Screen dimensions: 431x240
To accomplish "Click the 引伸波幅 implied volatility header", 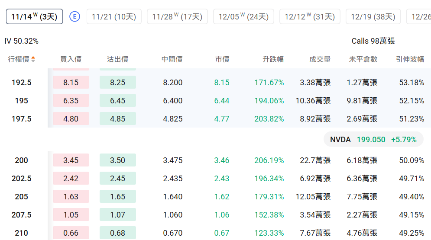I will click(410, 59).
